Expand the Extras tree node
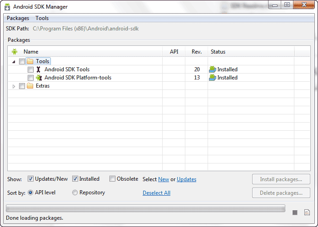The height and width of the screenshot is (227, 318). click(14, 86)
